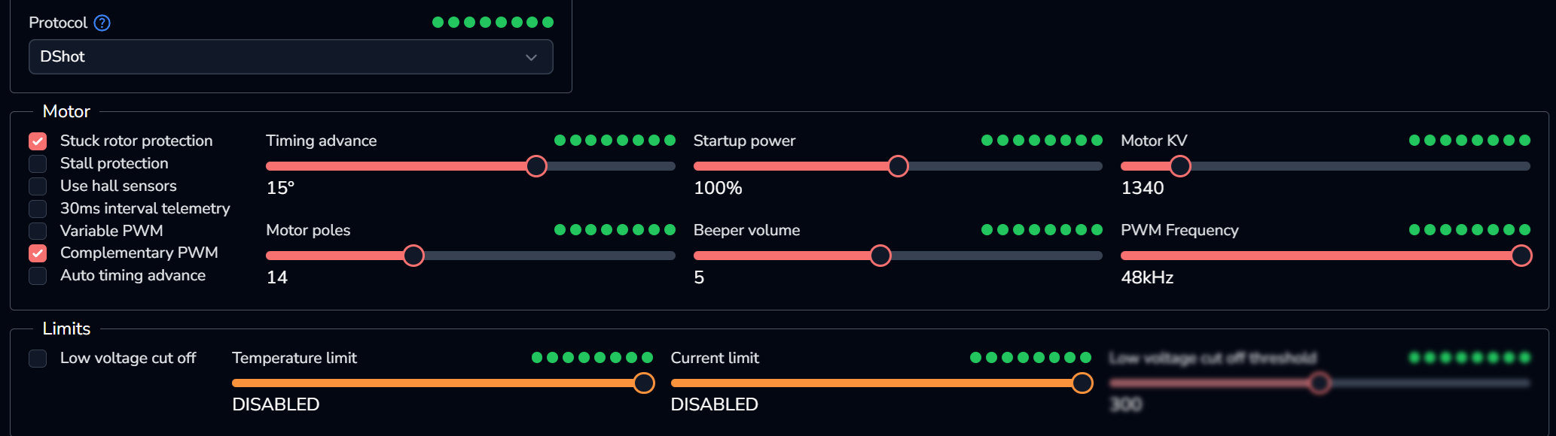Click green status dots beside Protocol
1556x436 pixels.
point(493,23)
